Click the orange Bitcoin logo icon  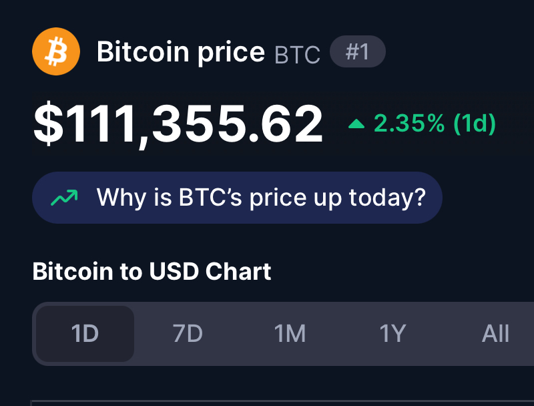pyautogui.click(x=56, y=51)
